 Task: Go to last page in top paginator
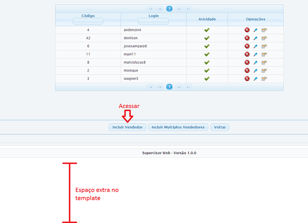[x=188, y=9]
